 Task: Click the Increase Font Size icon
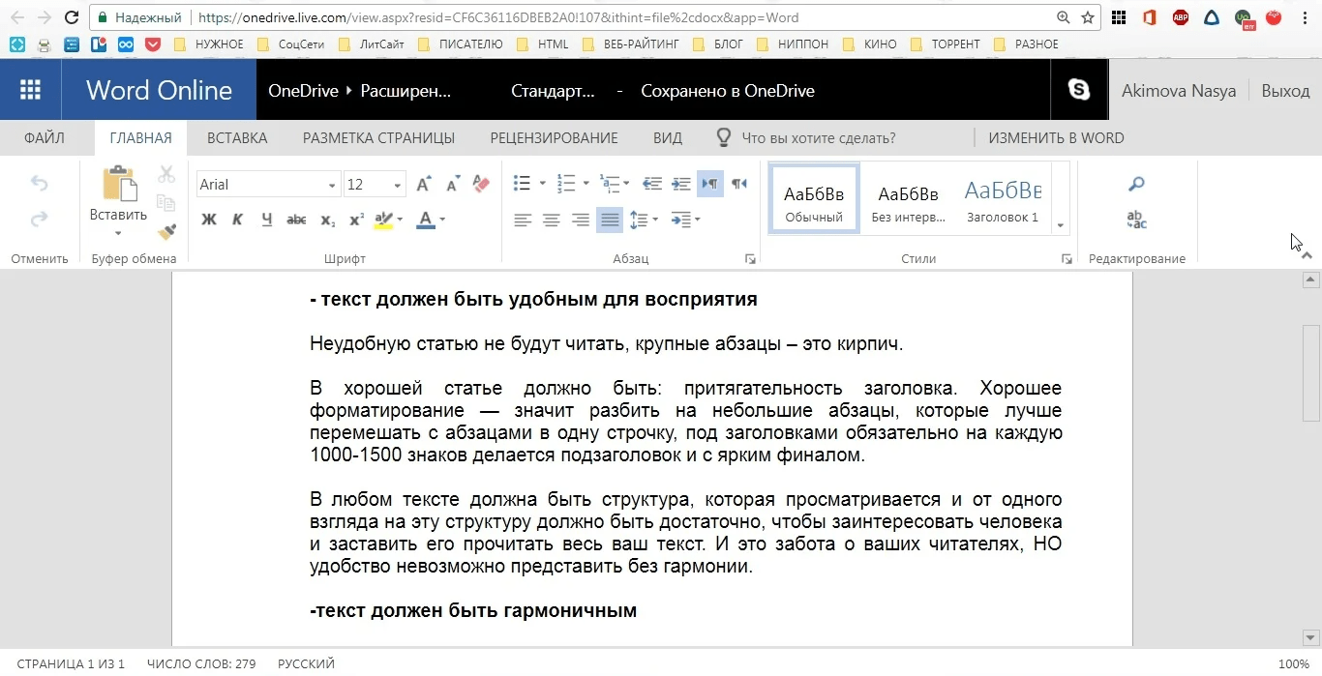pyautogui.click(x=423, y=183)
